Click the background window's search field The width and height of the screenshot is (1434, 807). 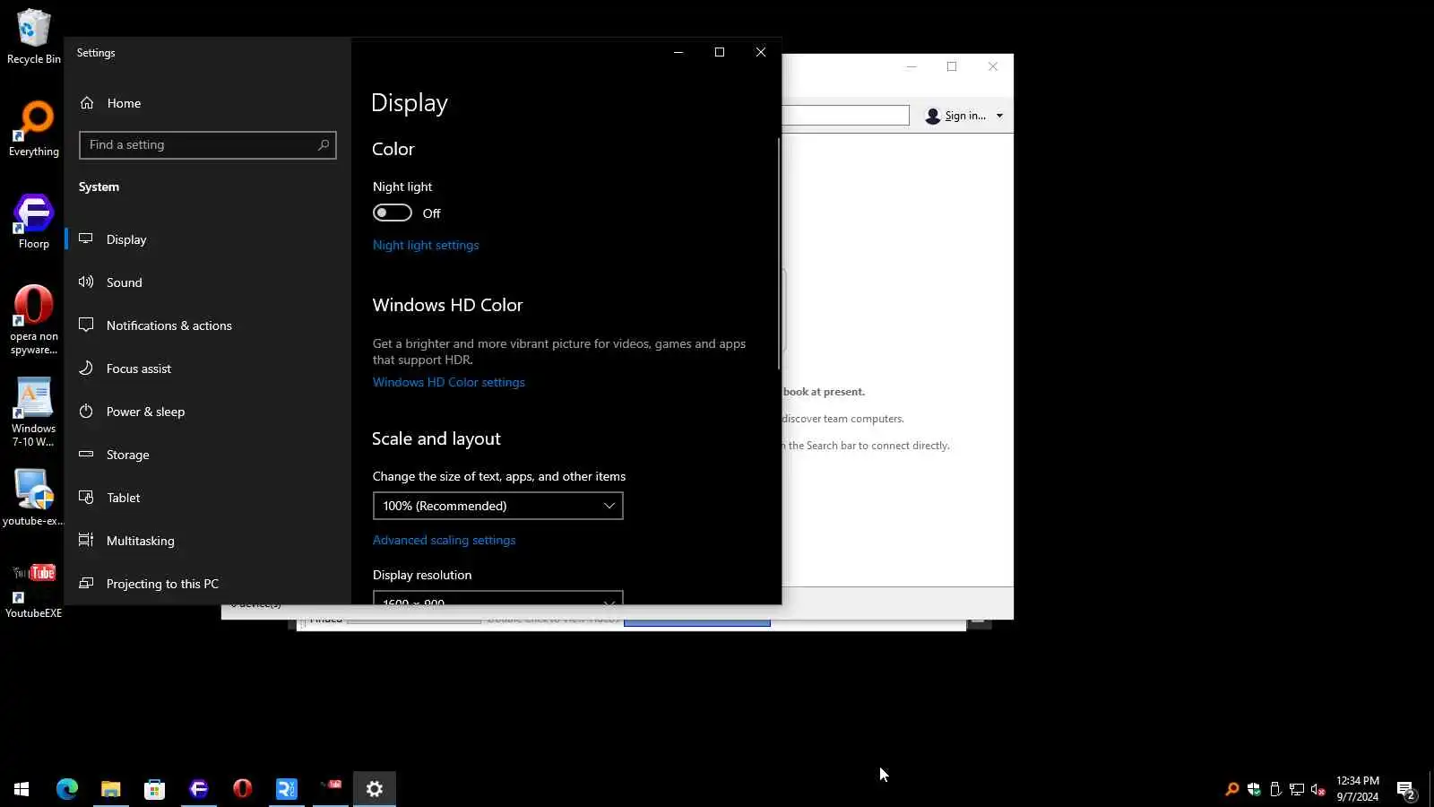tap(845, 116)
